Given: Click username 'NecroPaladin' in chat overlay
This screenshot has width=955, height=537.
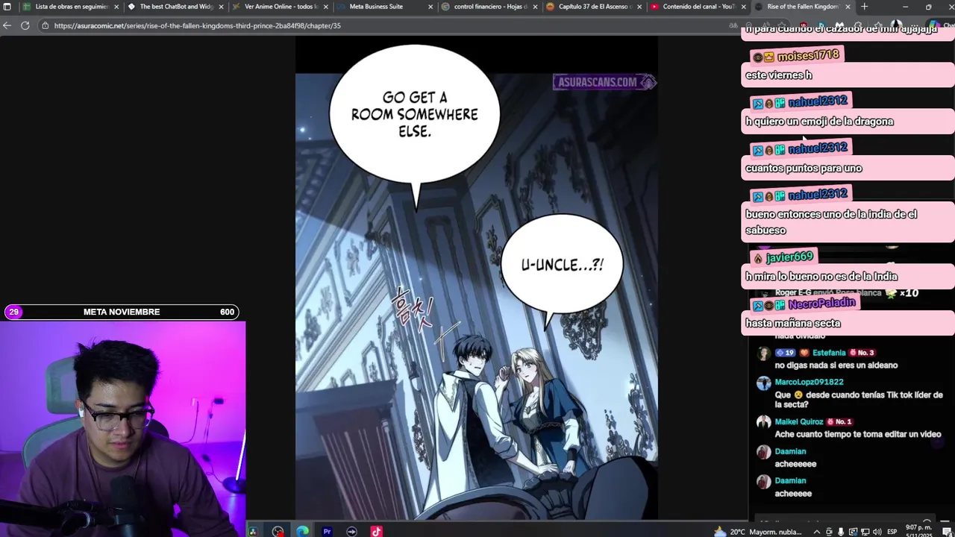Looking at the screenshot, I should (821, 304).
